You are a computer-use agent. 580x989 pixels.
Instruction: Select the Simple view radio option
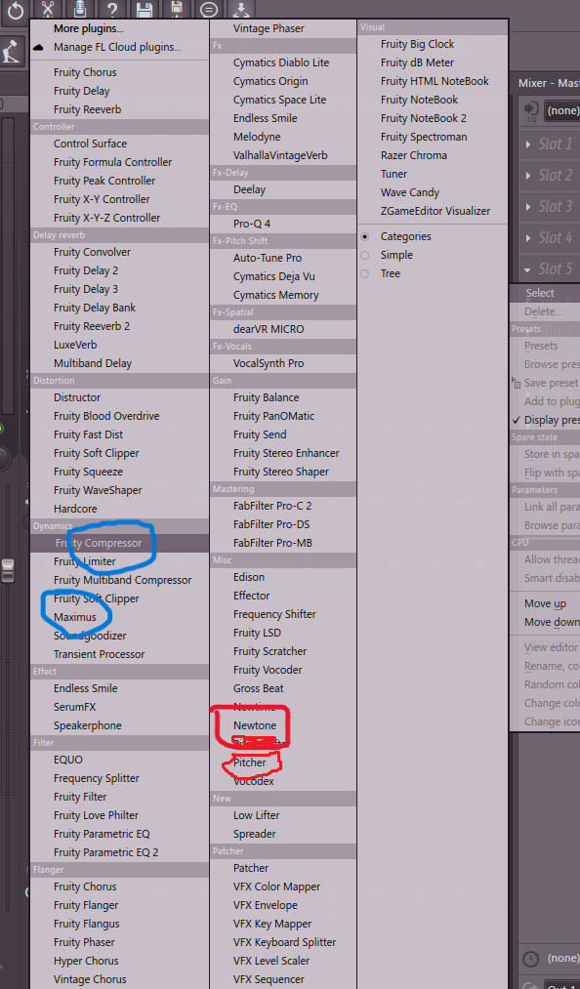tap(365, 256)
